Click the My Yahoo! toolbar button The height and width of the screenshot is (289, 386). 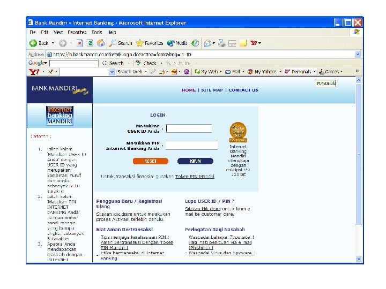262,72
